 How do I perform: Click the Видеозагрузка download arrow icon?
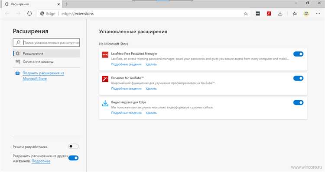click(x=105, y=103)
